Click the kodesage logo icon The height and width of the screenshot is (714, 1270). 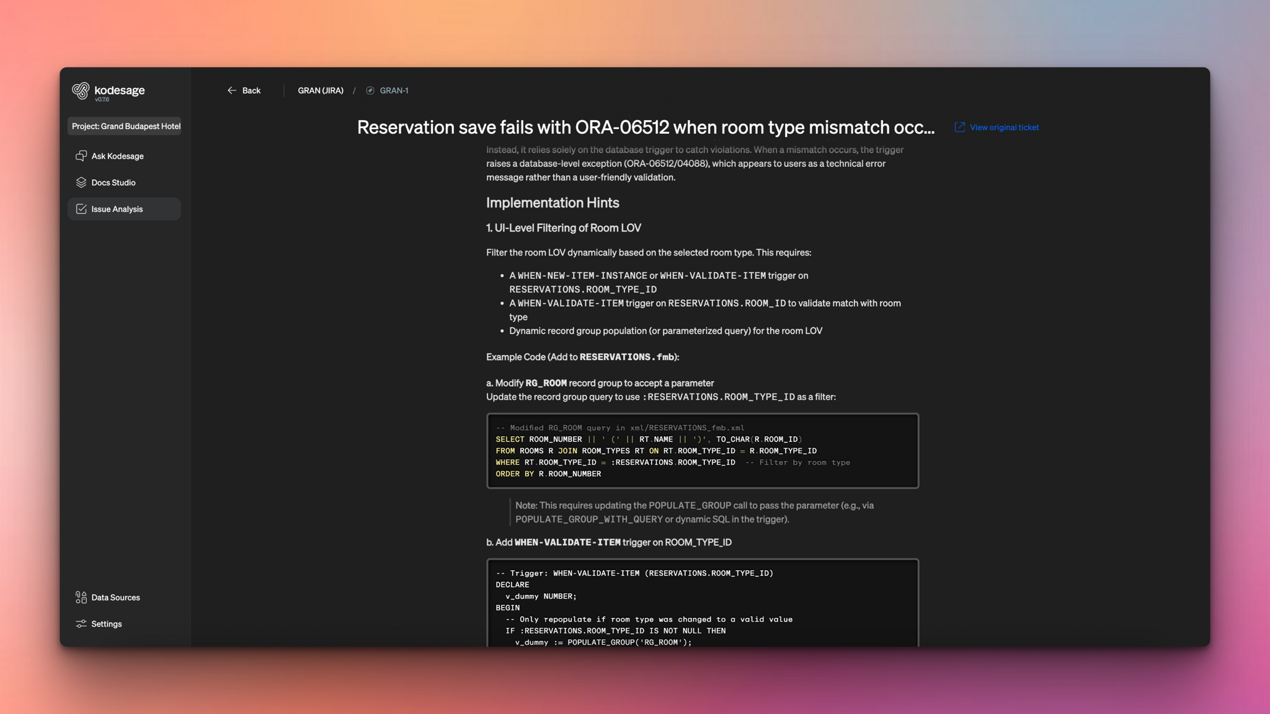click(x=81, y=91)
